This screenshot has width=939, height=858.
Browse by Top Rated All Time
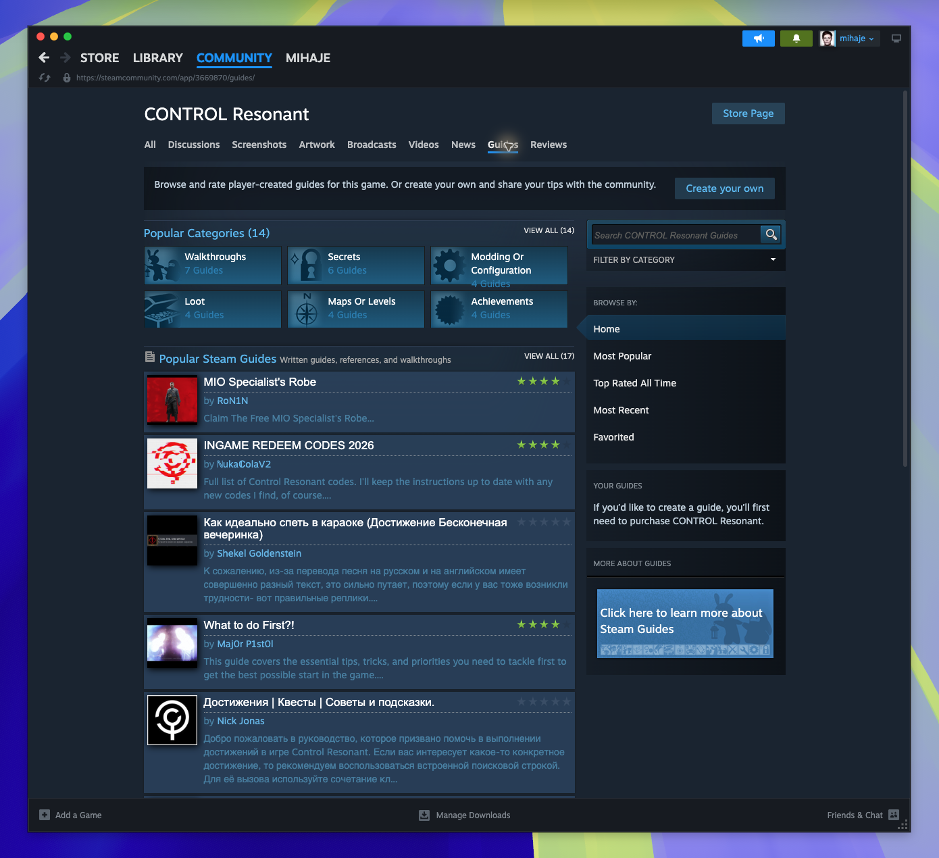coord(686,383)
